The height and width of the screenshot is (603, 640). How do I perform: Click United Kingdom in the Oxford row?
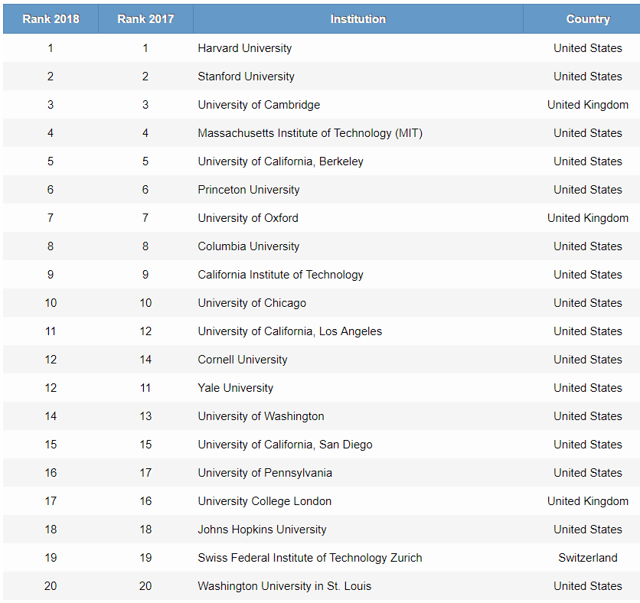587,218
